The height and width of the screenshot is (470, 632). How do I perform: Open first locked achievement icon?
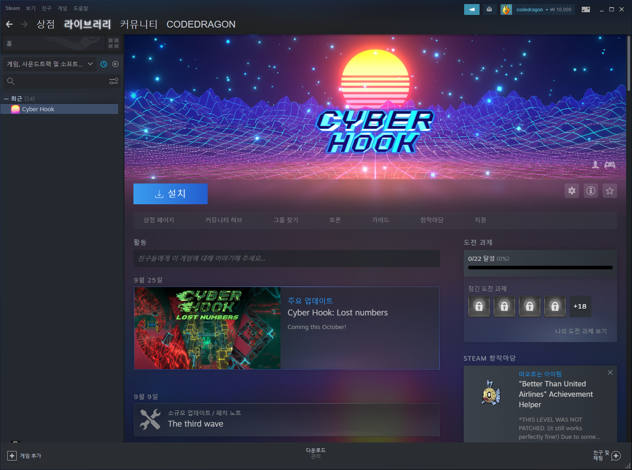[479, 306]
